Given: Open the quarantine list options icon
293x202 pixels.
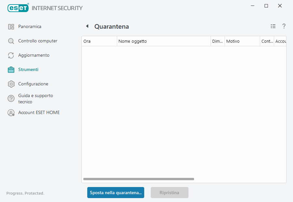Looking at the screenshot, I should tap(273, 26).
